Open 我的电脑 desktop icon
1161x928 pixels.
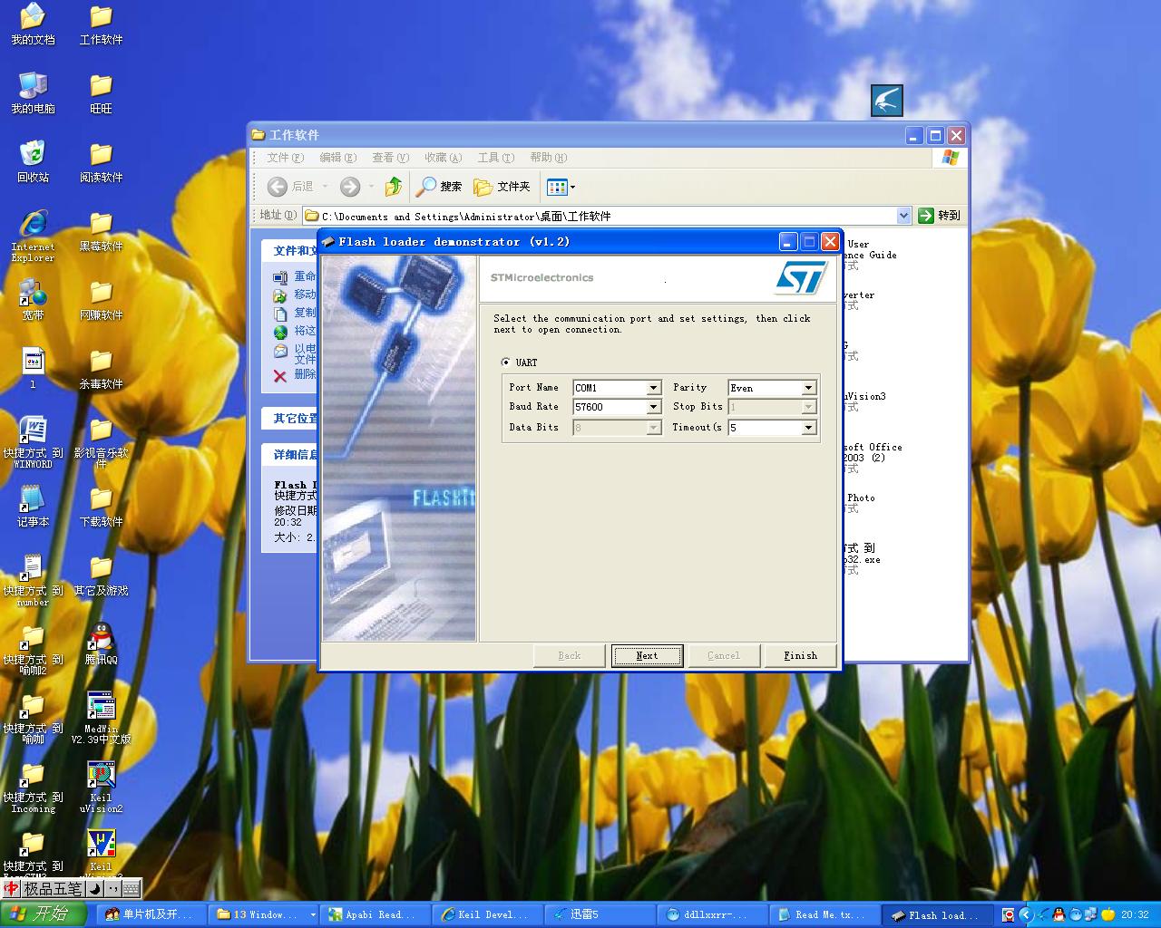33,93
